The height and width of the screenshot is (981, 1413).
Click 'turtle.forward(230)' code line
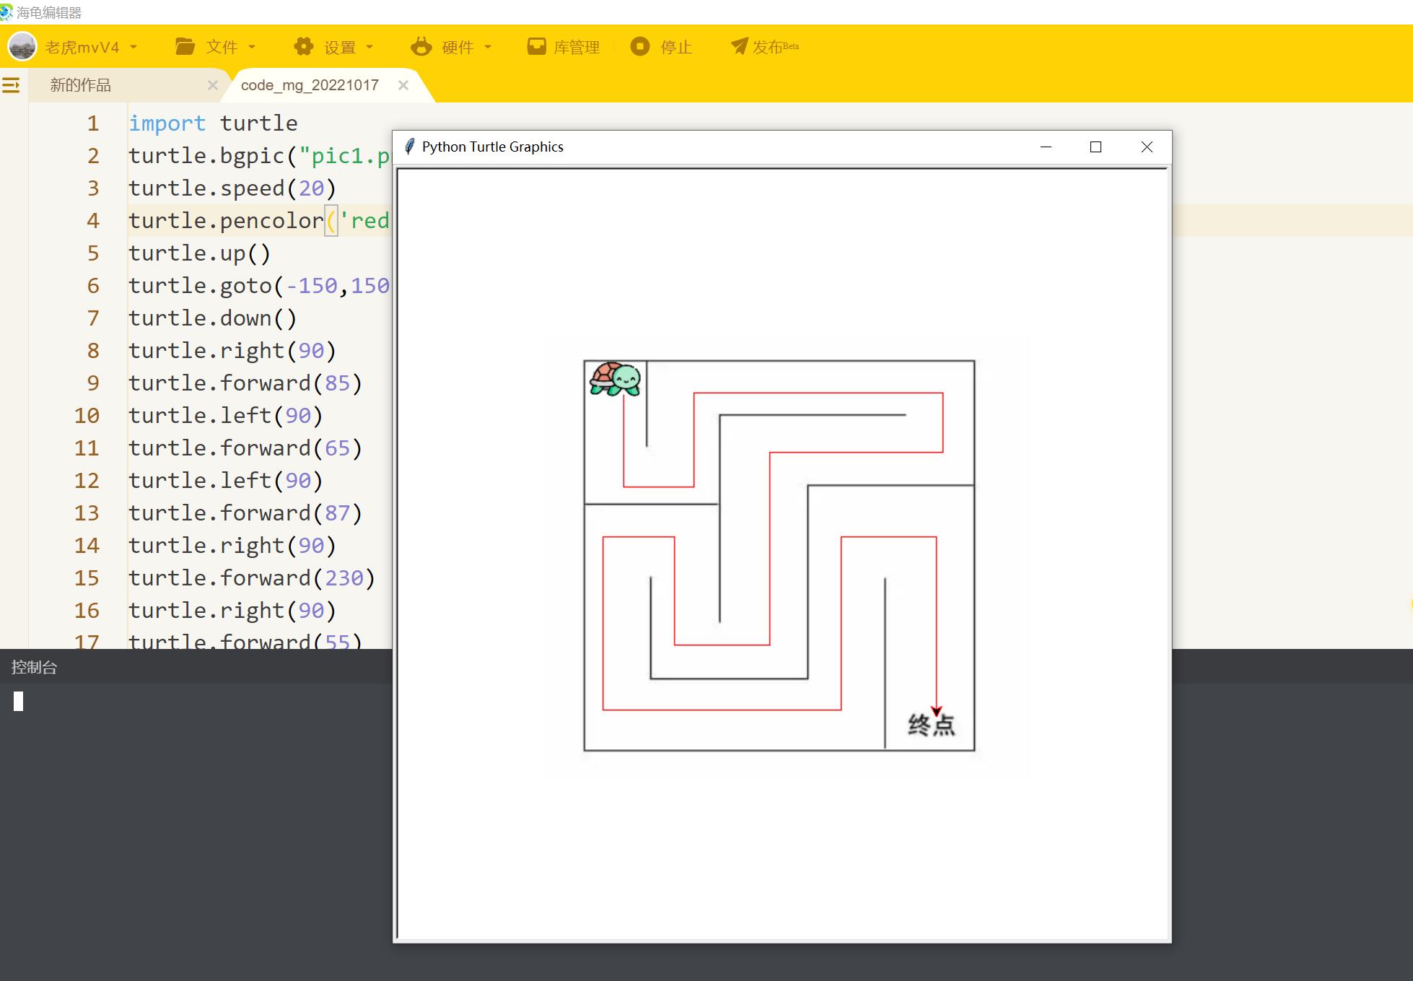point(252,578)
